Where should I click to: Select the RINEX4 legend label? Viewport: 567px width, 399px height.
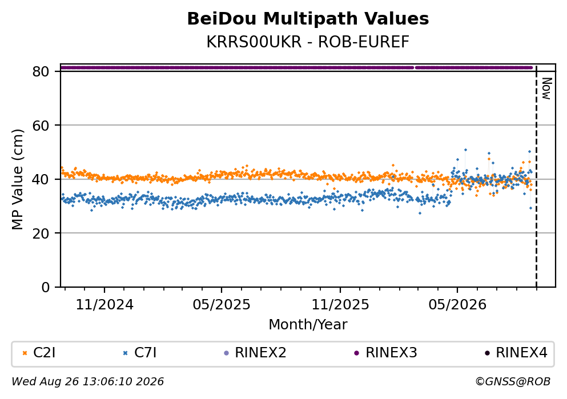[x=521, y=353]
